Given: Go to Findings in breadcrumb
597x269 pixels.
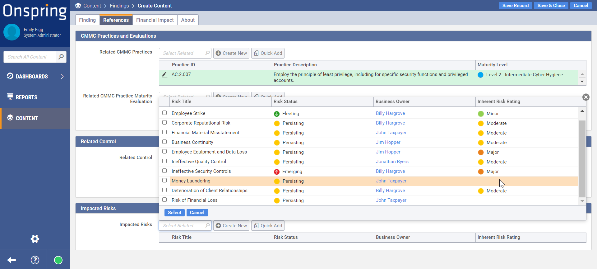Looking at the screenshot, I should 119,6.
